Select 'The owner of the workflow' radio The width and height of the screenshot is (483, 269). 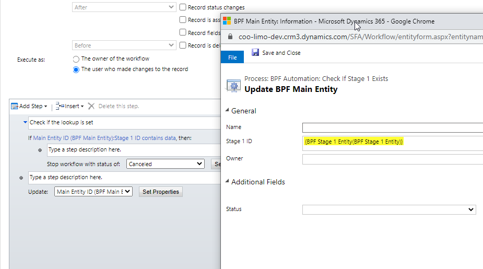click(x=76, y=59)
